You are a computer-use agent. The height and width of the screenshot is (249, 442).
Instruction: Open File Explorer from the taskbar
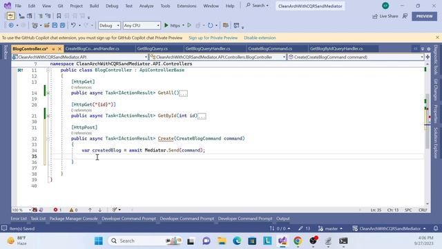pos(222,241)
